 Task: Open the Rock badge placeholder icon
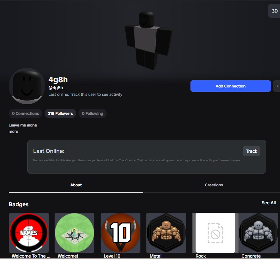(215, 233)
